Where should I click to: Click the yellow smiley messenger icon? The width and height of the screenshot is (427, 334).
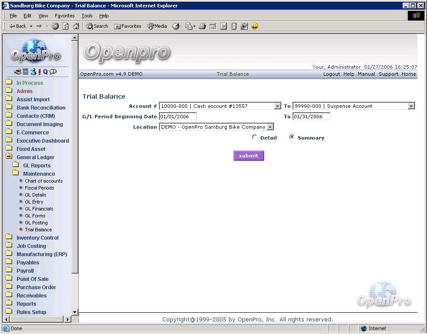(255, 26)
